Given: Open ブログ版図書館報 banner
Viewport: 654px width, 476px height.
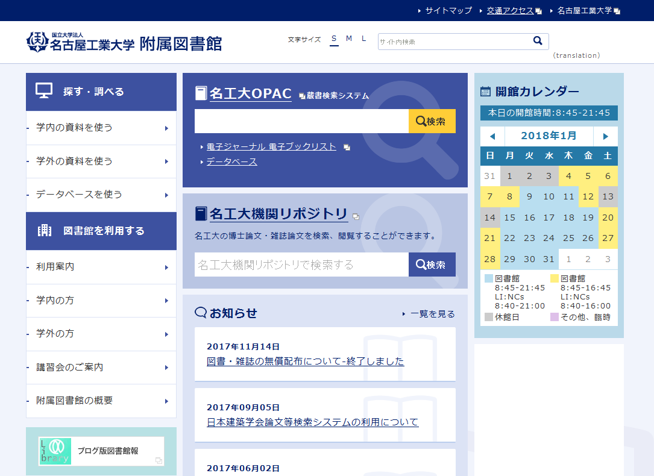Looking at the screenshot, I should tap(101, 451).
